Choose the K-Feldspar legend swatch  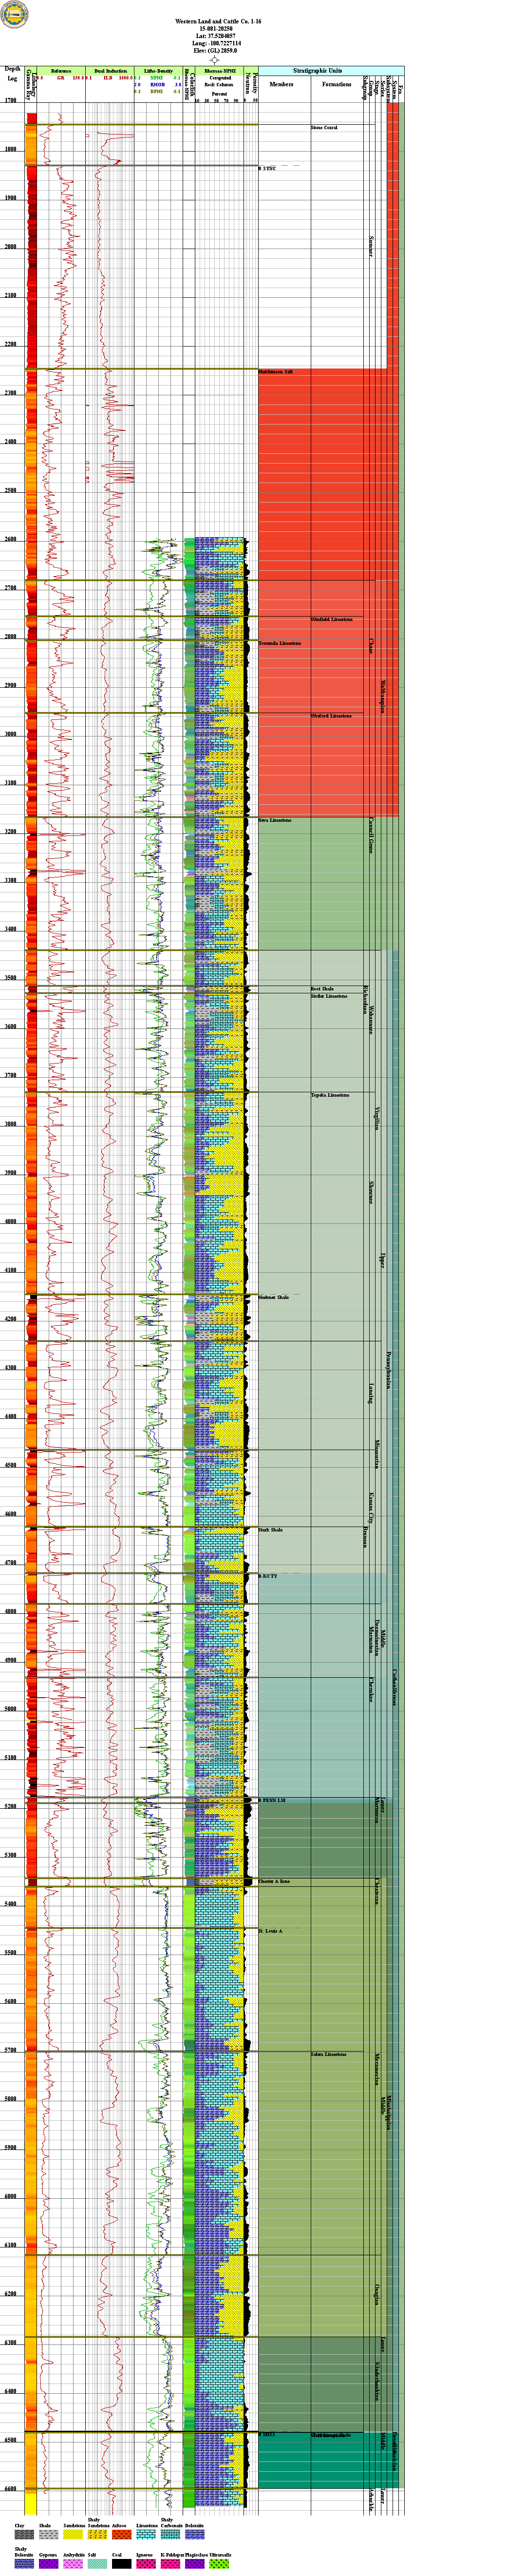point(170,2564)
